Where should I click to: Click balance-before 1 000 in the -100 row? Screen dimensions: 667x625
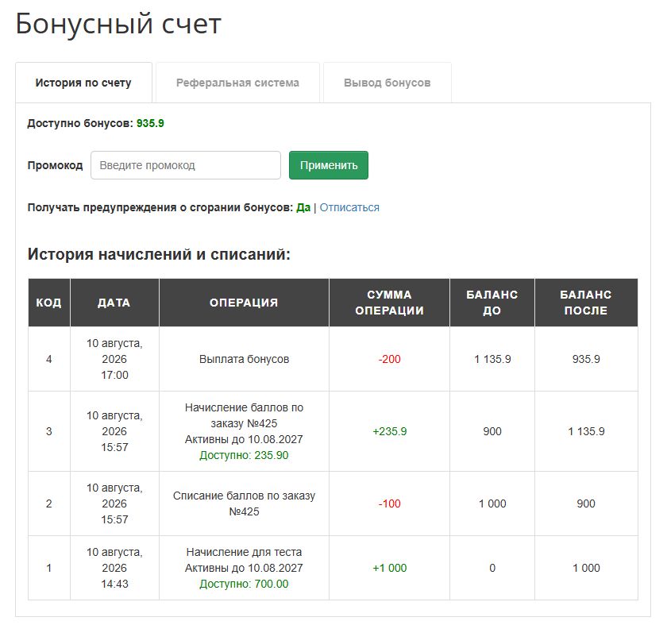(492, 503)
